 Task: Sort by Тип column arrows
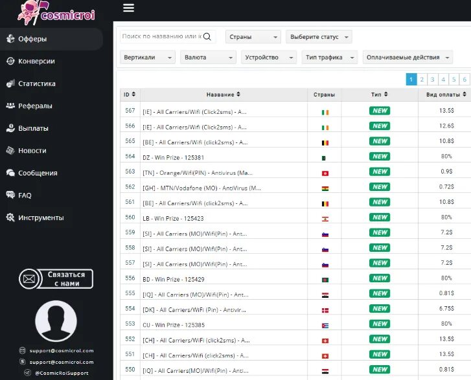386,95
